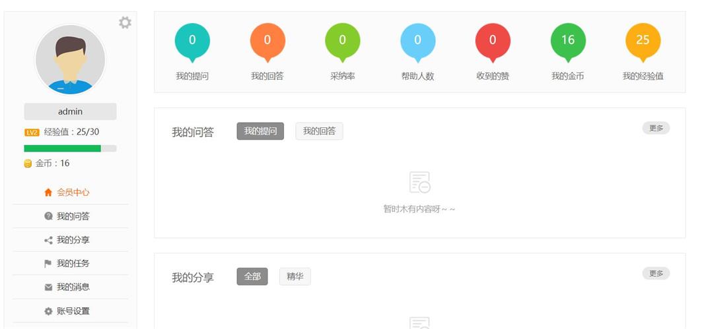Click the question mark icon beside 我的问答
The height and width of the screenshot is (329, 706).
(48, 216)
